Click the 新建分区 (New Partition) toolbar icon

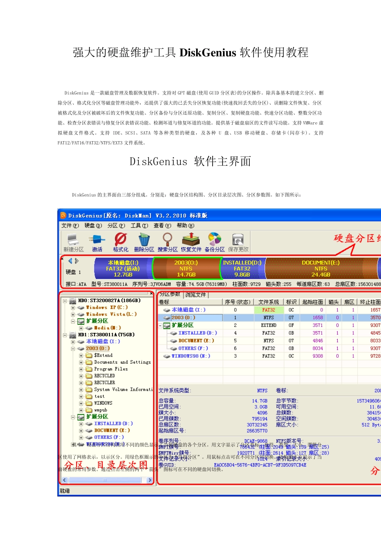pyautogui.click(x=73, y=240)
